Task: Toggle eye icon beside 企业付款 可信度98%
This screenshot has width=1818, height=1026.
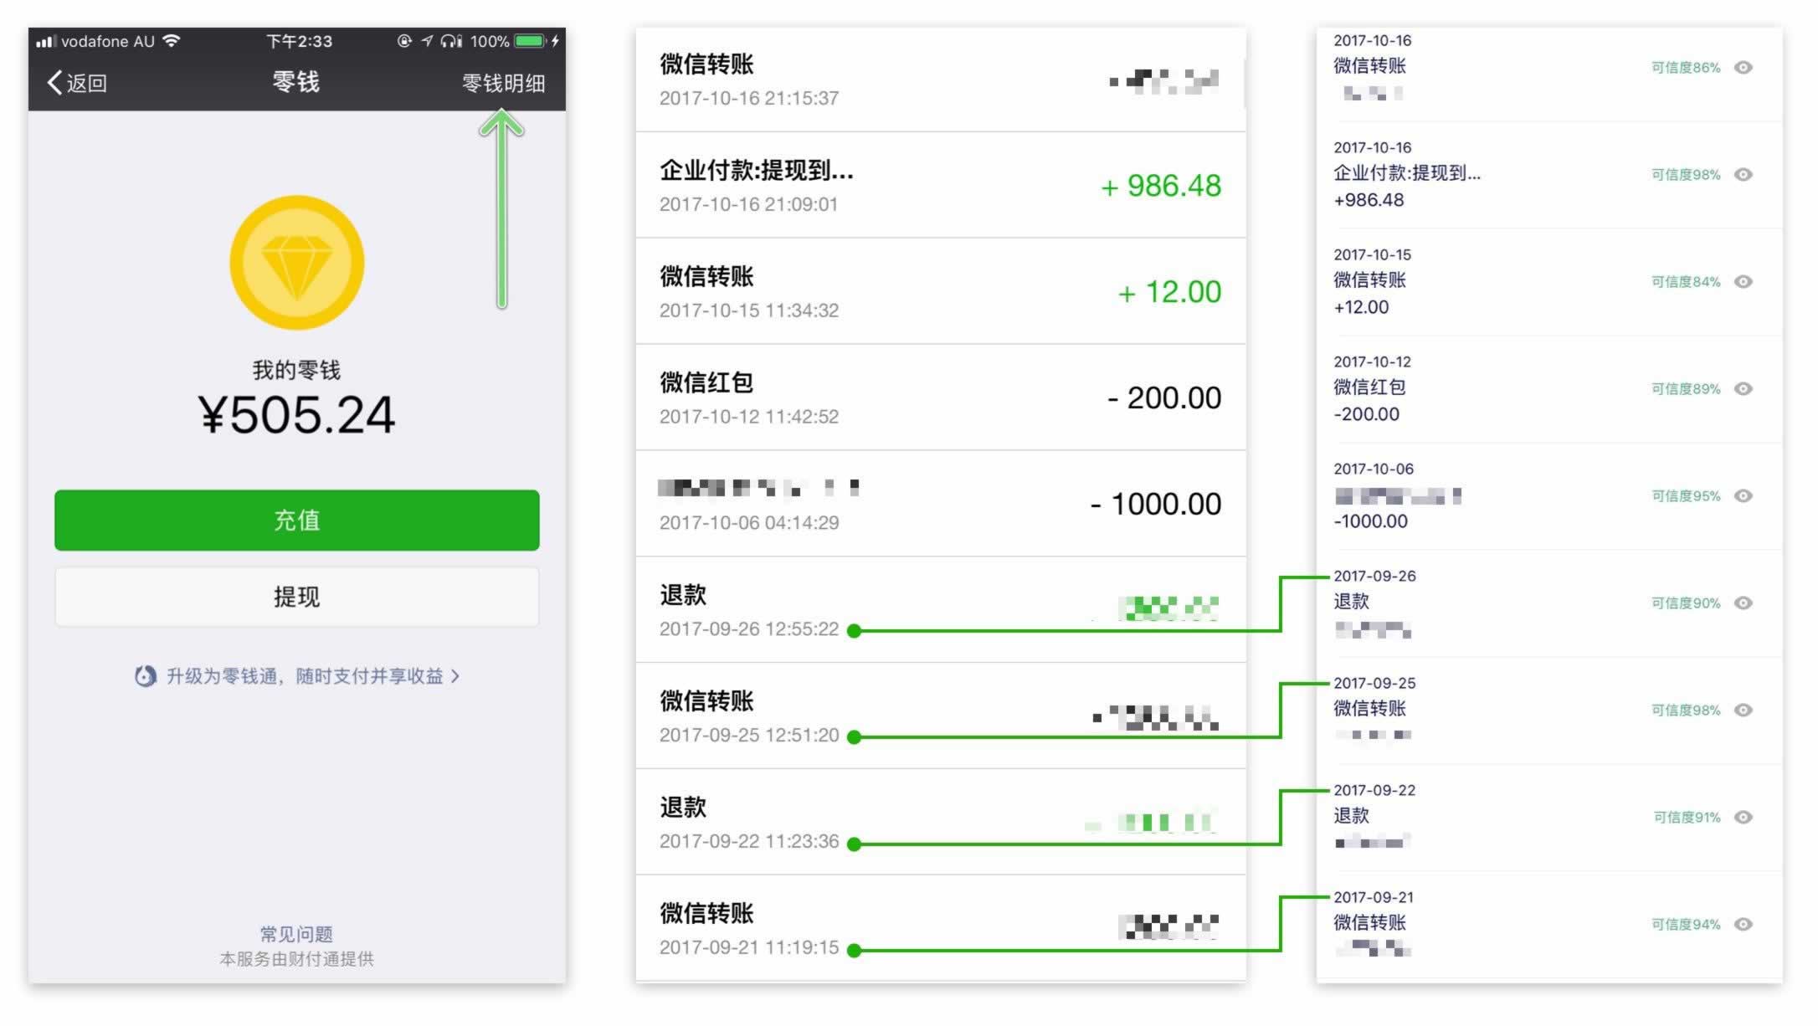Action: click(1744, 175)
